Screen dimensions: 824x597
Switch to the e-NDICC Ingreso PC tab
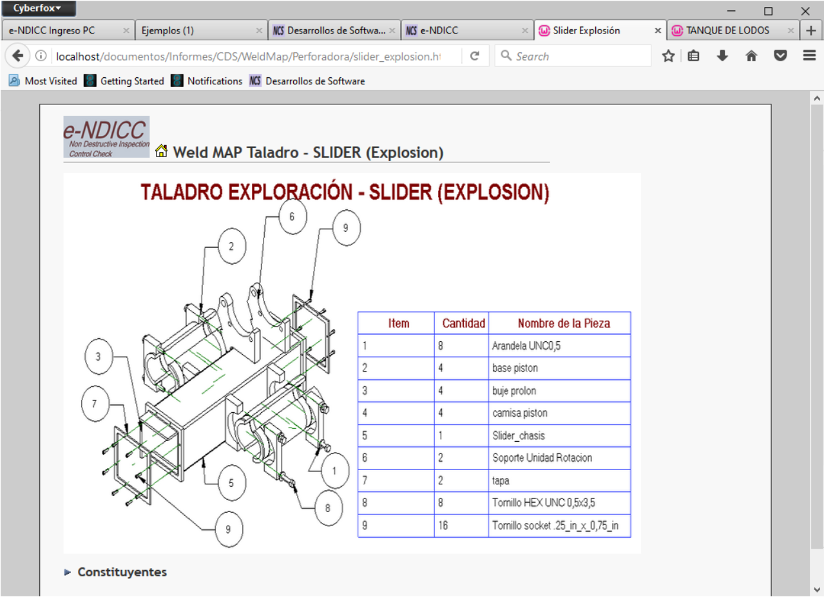coord(61,30)
